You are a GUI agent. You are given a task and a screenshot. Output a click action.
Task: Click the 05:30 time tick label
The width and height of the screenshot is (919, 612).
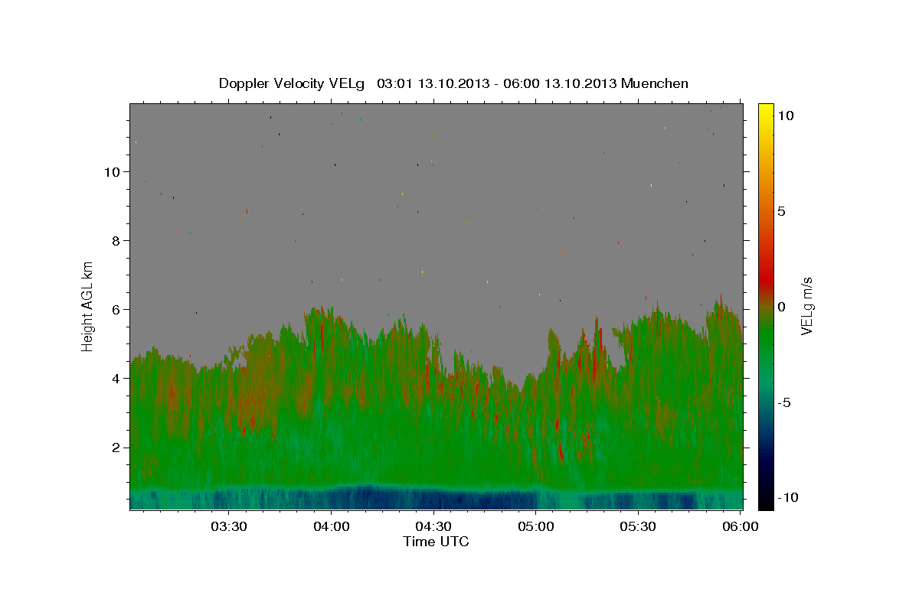click(x=638, y=526)
